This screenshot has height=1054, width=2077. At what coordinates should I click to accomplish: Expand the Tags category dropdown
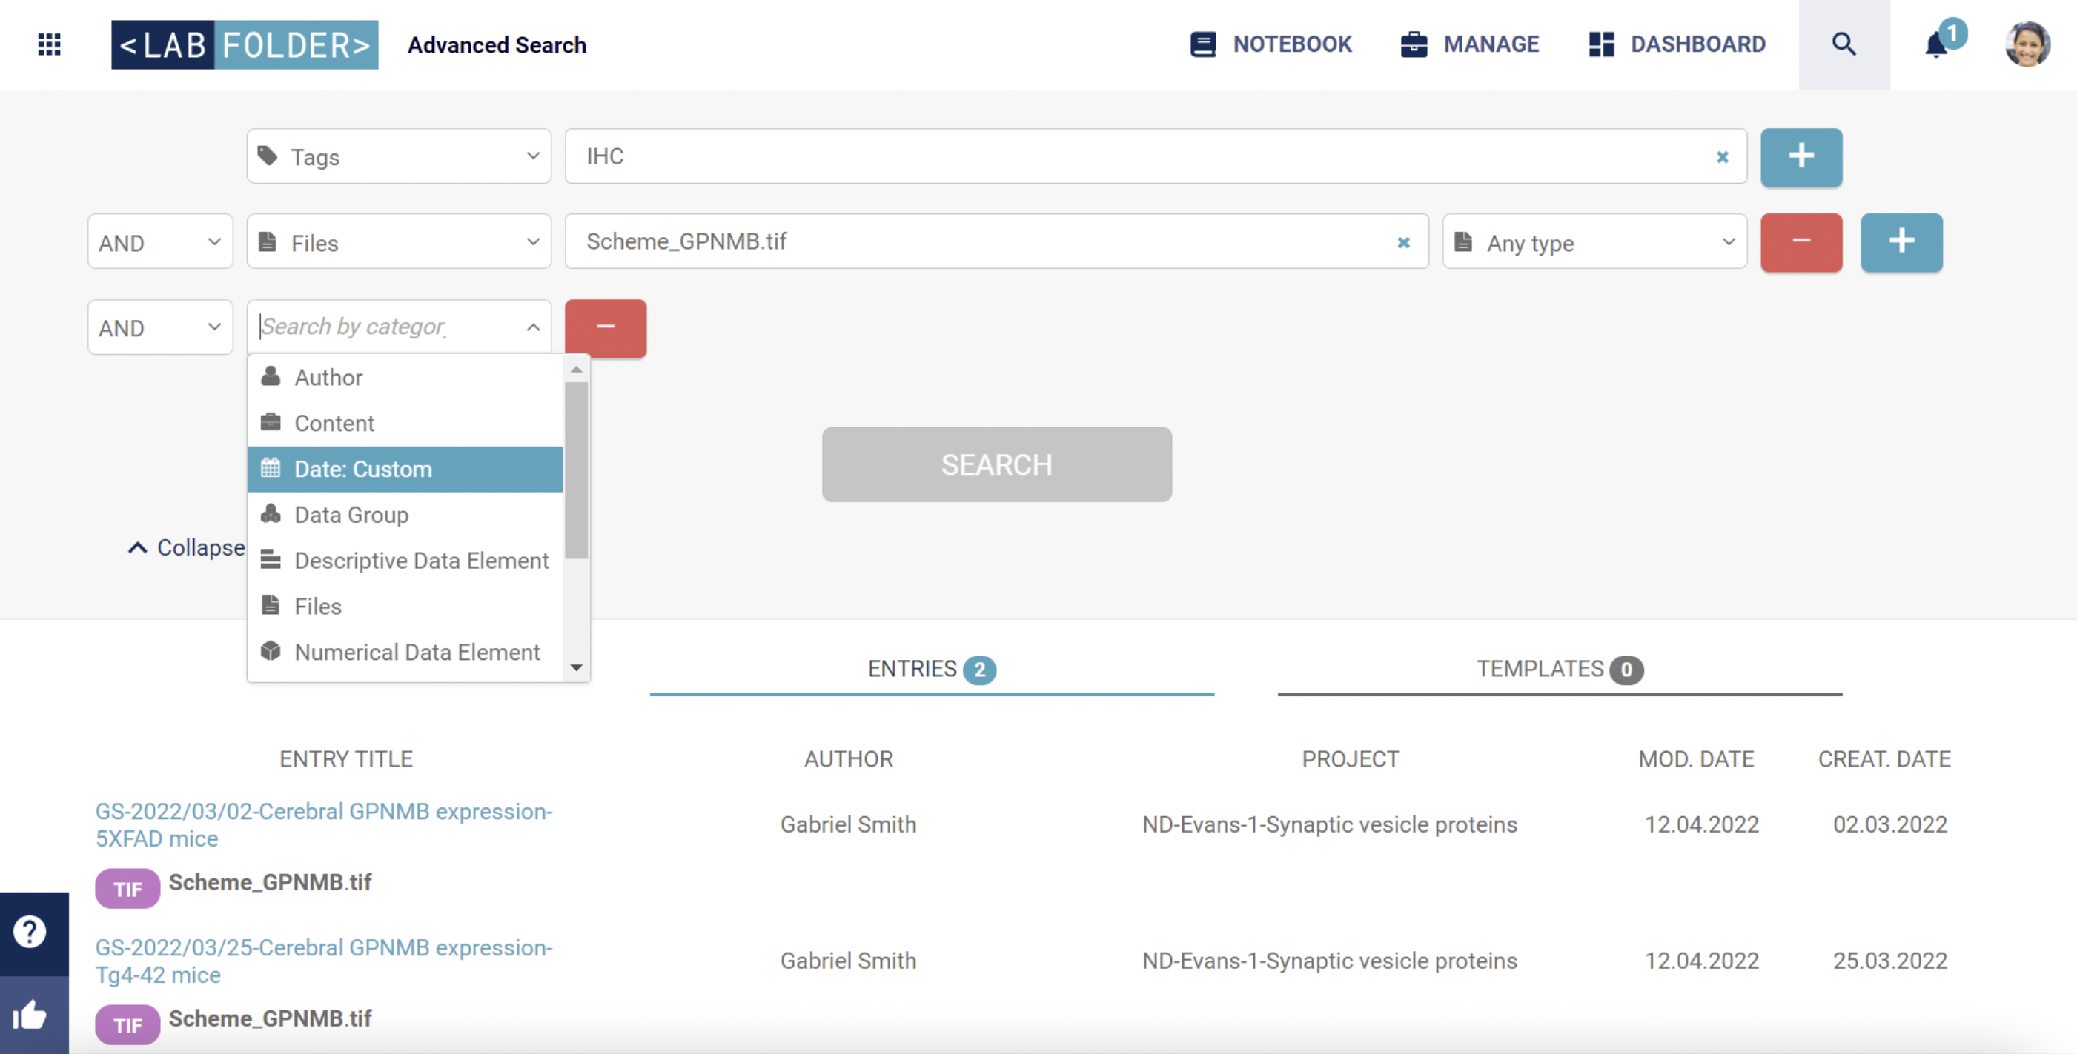coord(397,156)
